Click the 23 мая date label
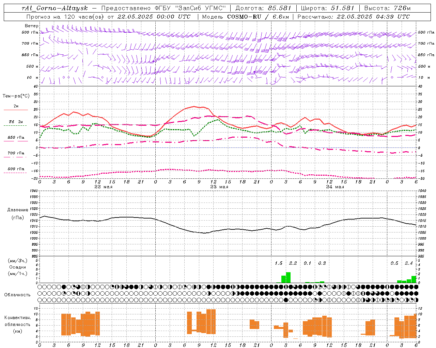436x348 pixels. pyautogui.click(x=219, y=187)
